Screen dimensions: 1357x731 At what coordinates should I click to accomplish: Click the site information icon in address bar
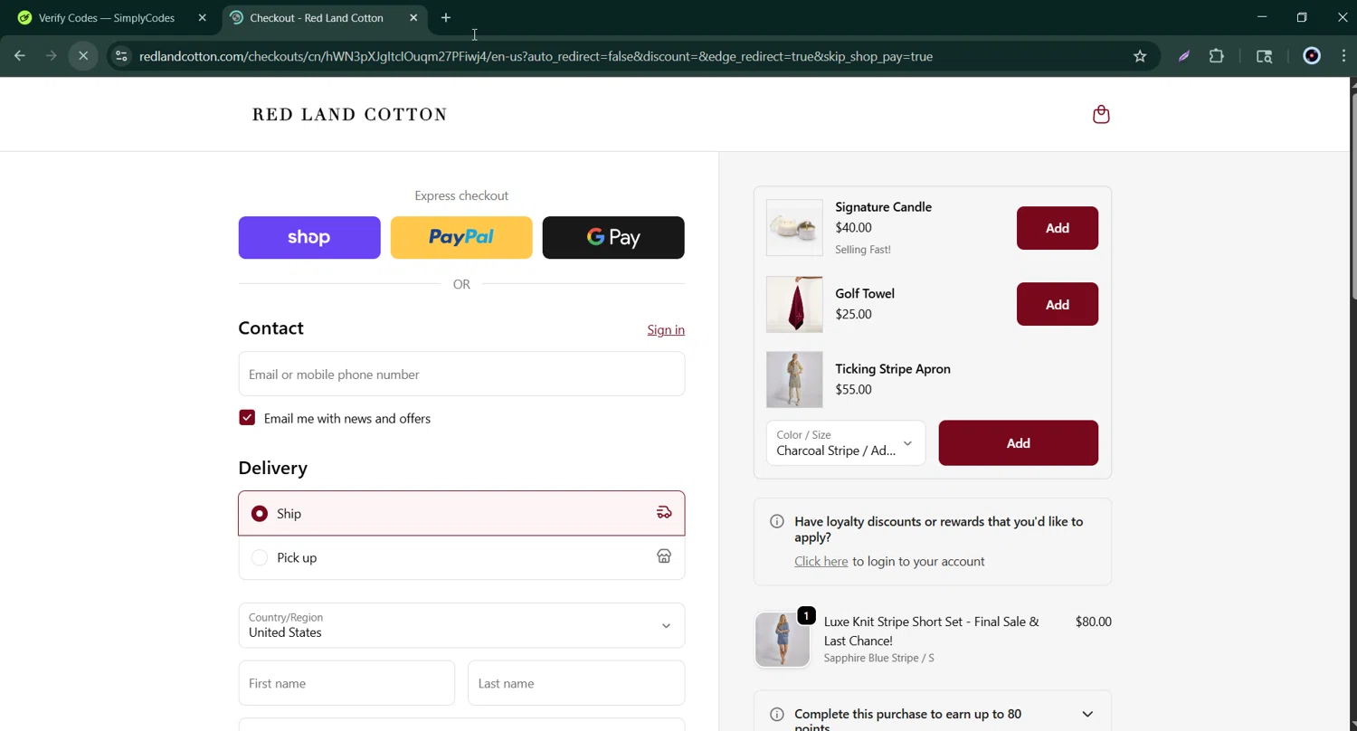(x=121, y=56)
